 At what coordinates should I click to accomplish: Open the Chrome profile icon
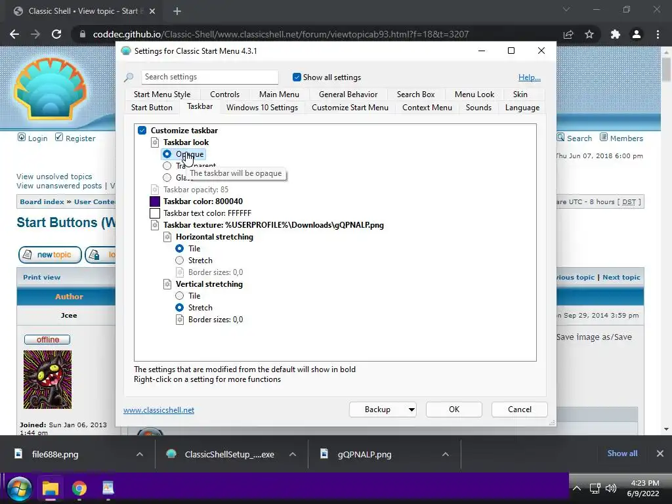coord(637,34)
